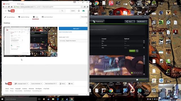Screen dimensions: 181x101
Task: Click the Search Windows taskbar box
Action: tap(21, 99)
